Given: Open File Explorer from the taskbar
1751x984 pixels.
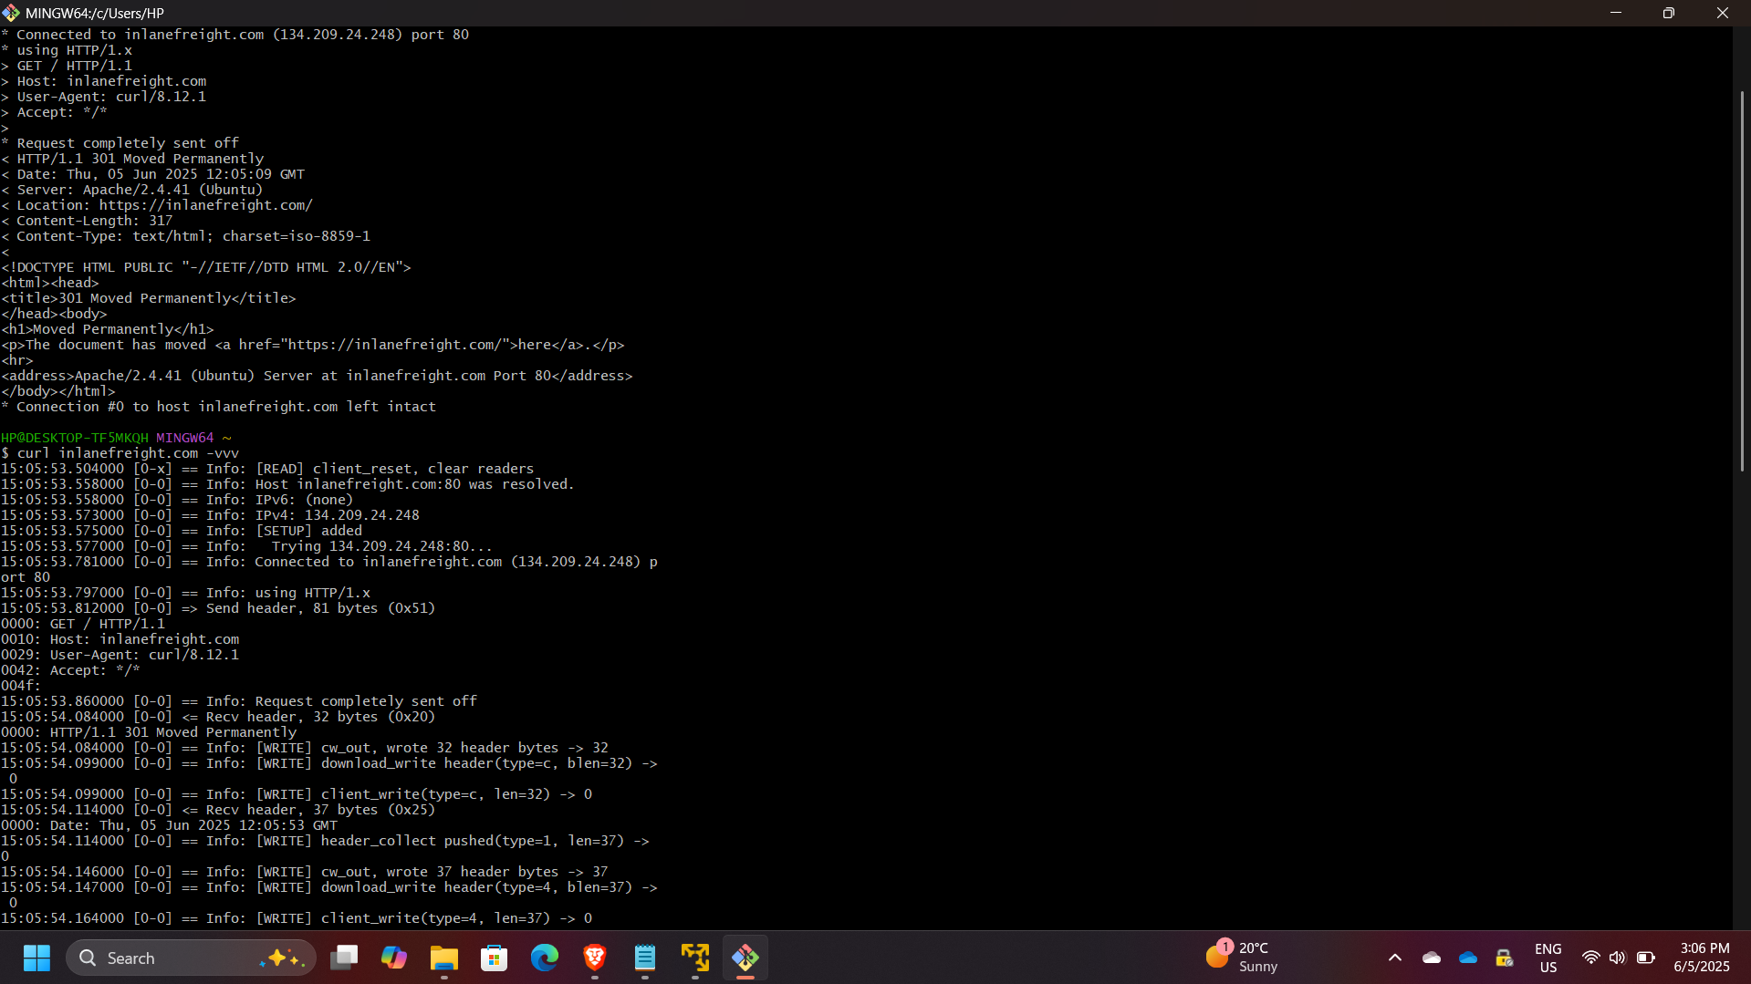Looking at the screenshot, I should pos(444,958).
